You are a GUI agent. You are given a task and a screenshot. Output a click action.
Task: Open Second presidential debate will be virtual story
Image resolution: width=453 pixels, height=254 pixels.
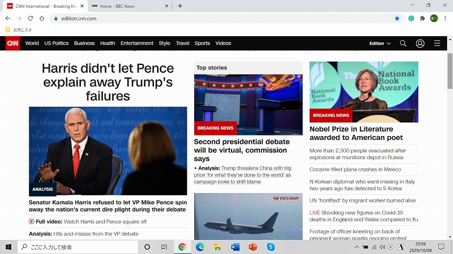coord(242,150)
